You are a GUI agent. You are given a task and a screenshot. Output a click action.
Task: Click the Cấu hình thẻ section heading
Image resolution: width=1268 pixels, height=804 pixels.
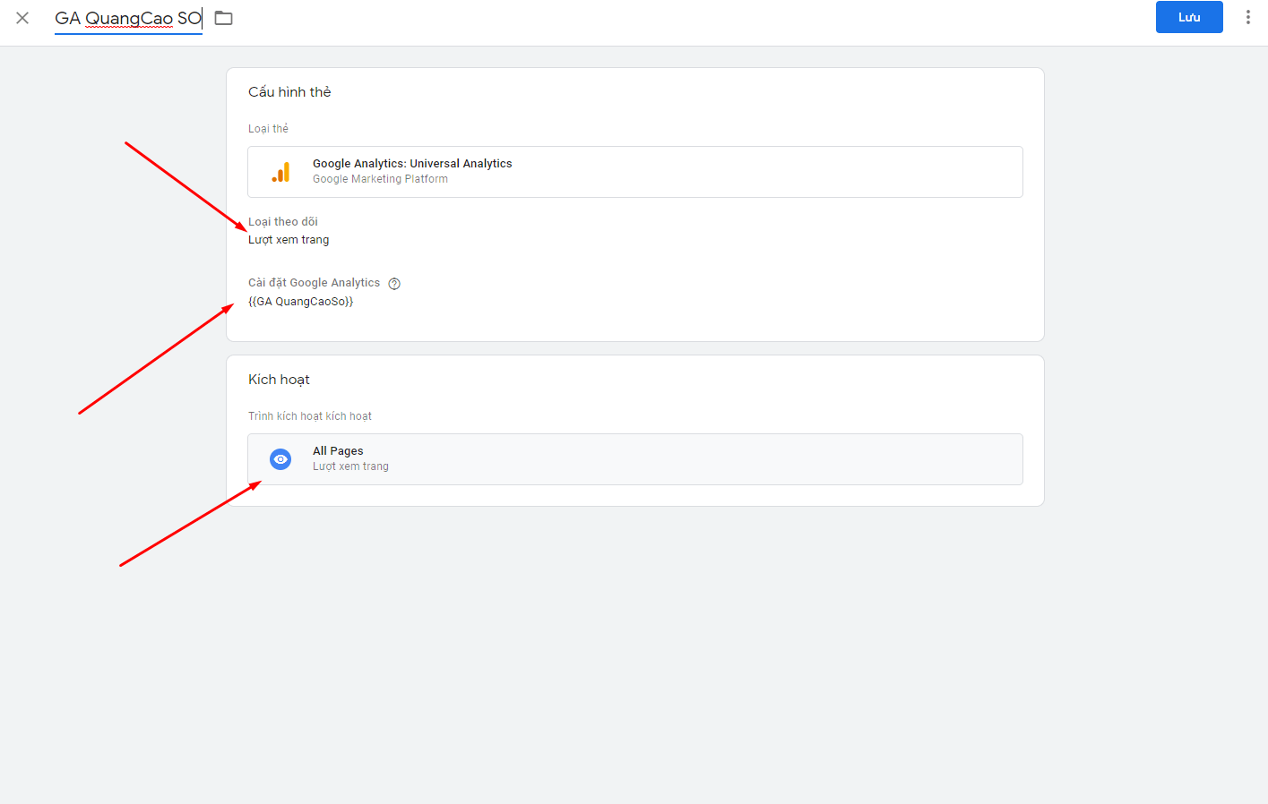289,92
